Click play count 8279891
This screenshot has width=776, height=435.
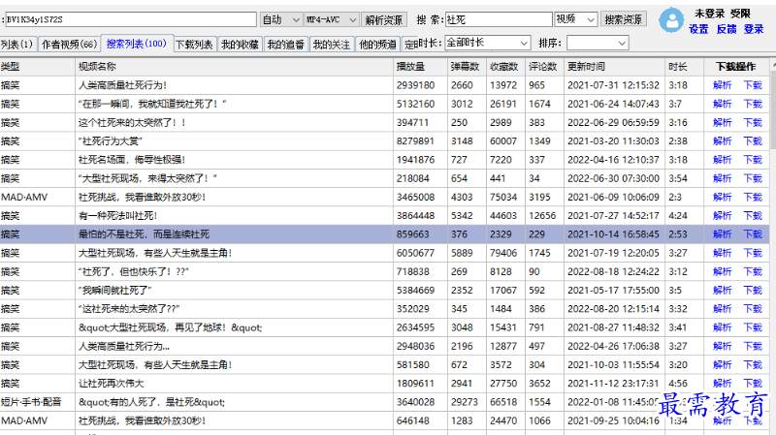pyautogui.click(x=415, y=141)
